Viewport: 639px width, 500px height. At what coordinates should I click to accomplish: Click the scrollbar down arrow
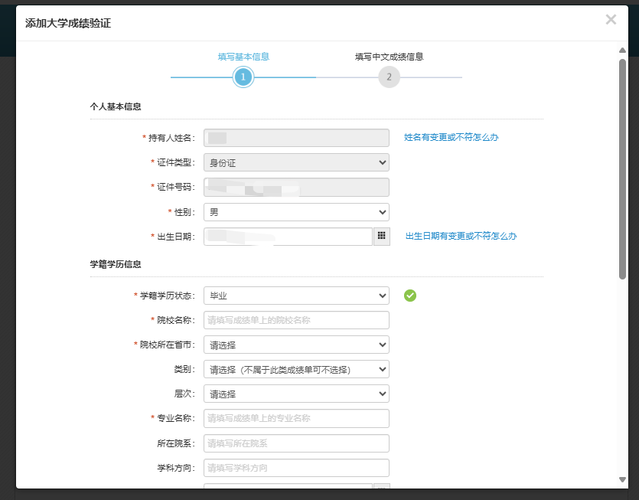(x=622, y=479)
